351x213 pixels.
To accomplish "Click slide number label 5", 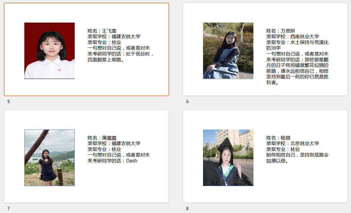I will (8, 102).
